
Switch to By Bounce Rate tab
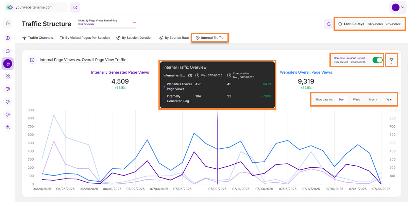(174, 38)
